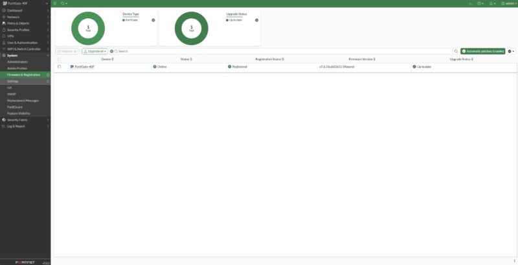Sort by Firmware Version column
The width and height of the screenshot is (518, 265).
coord(362,59)
